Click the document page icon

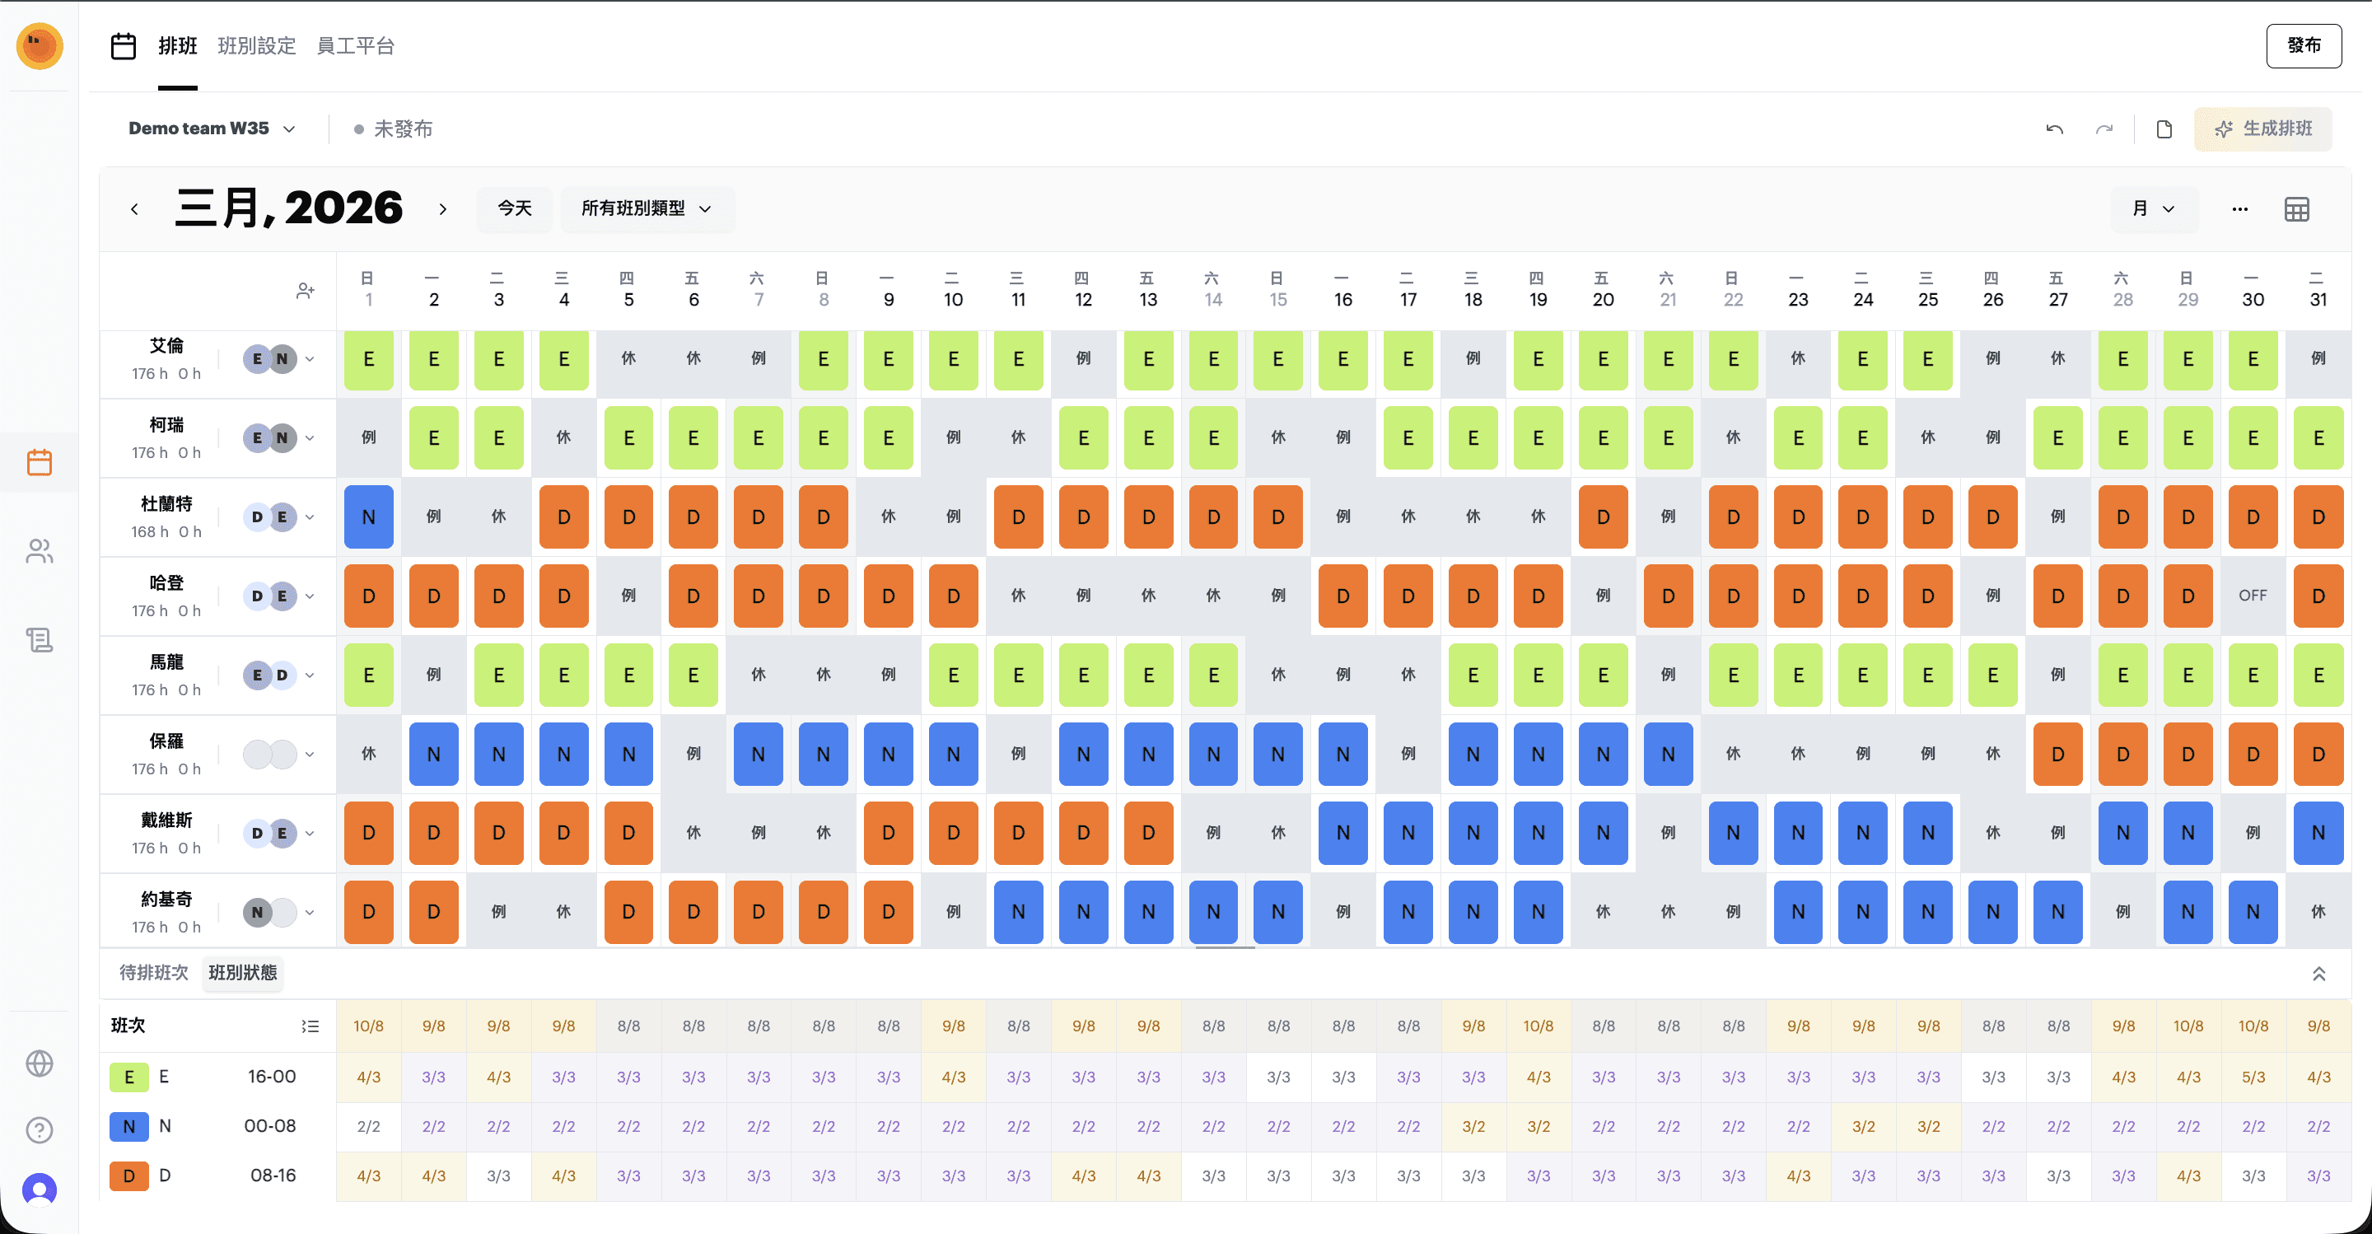point(2164,129)
